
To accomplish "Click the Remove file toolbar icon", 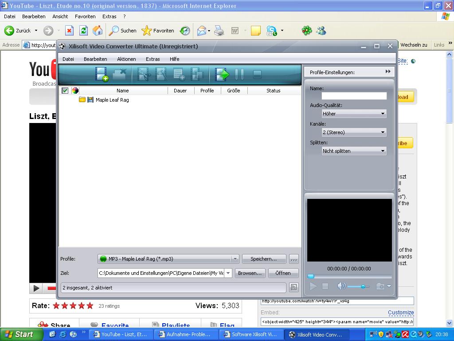I will point(120,74).
